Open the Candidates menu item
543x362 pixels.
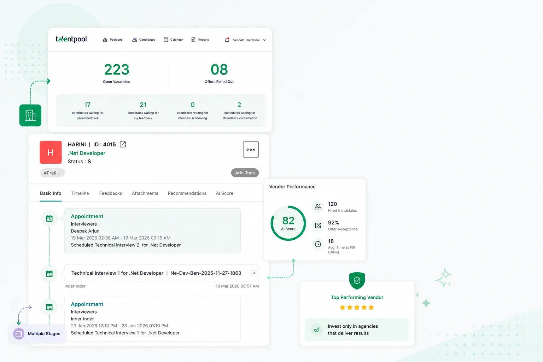144,40
